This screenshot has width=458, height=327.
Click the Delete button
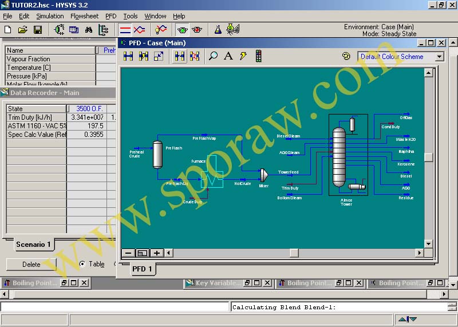click(31, 264)
